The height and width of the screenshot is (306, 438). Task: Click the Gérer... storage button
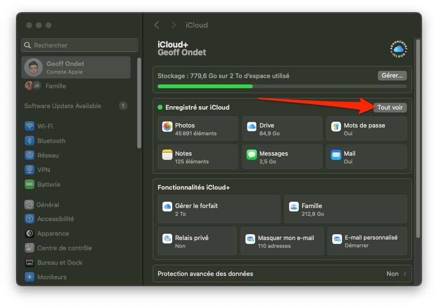[392, 76]
